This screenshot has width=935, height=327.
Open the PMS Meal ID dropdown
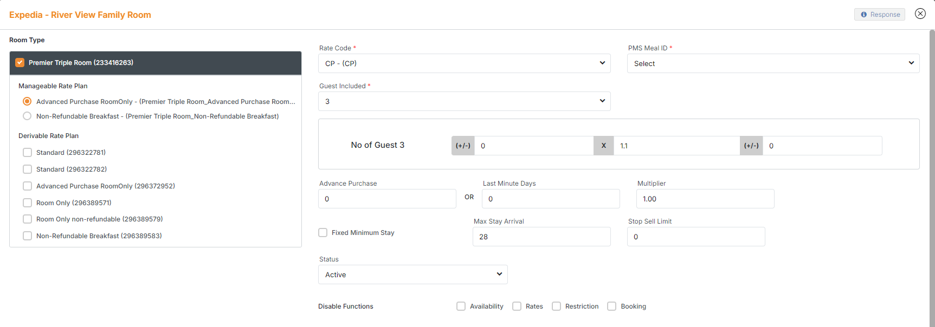click(x=772, y=63)
